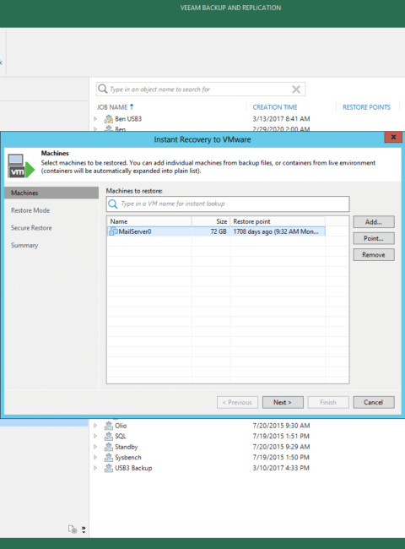Click the VM lookup magnifier icon
The width and height of the screenshot is (405, 549).
click(112, 204)
